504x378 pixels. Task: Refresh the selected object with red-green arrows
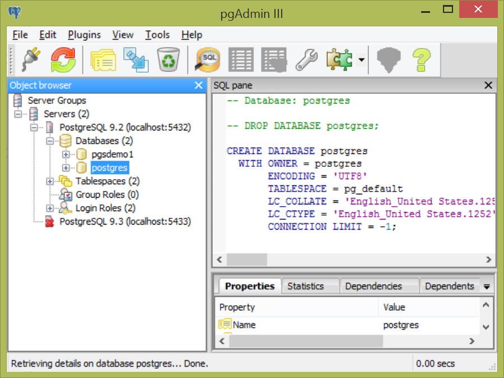(63, 59)
